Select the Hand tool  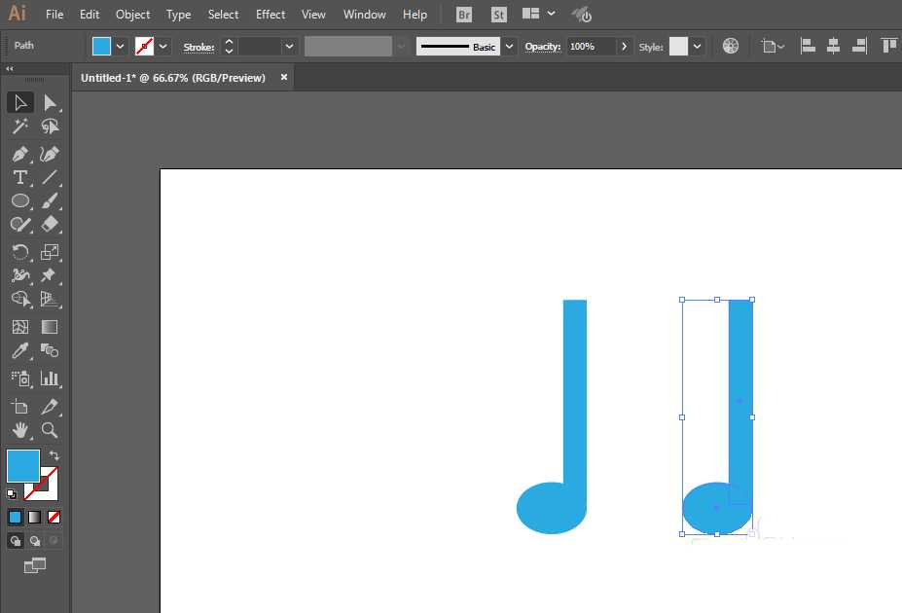pyautogui.click(x=20, y=431)
